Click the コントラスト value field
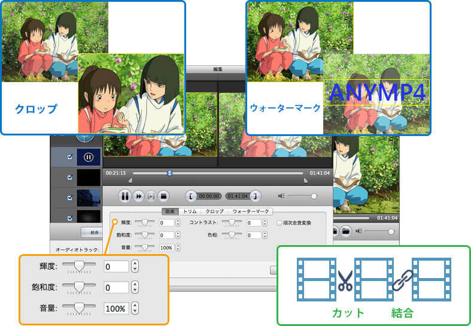 point(254,223)
